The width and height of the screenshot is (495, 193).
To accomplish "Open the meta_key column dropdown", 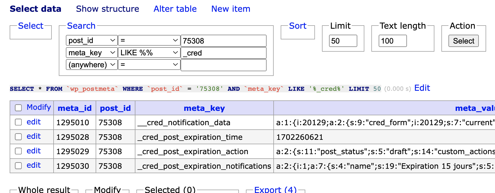I will (92, 53).
